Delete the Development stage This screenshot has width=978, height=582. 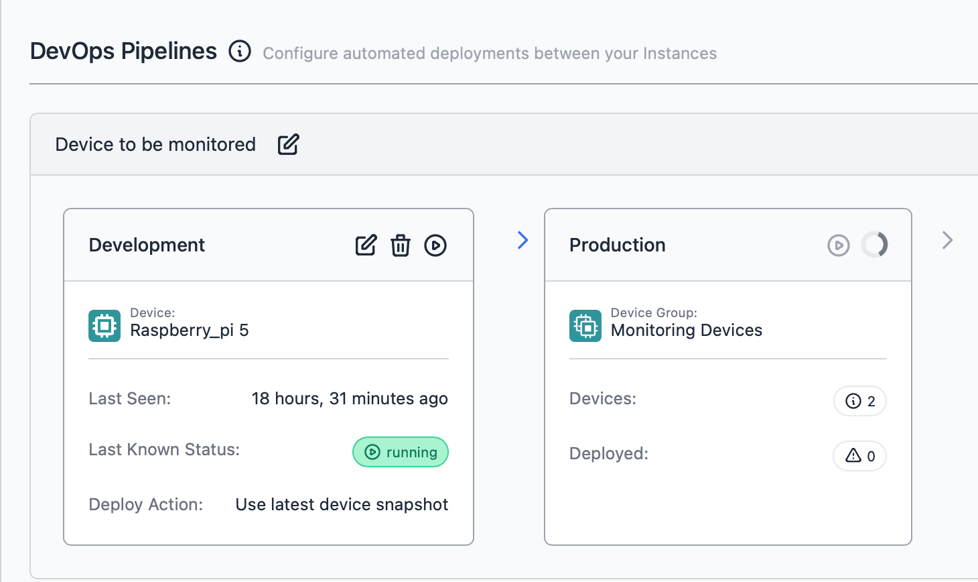click(401, 245)
